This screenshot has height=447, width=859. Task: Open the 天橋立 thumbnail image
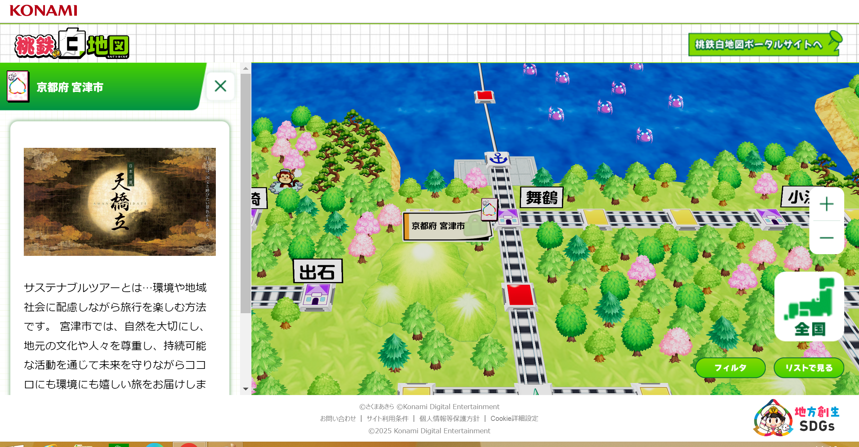[120, 202]
